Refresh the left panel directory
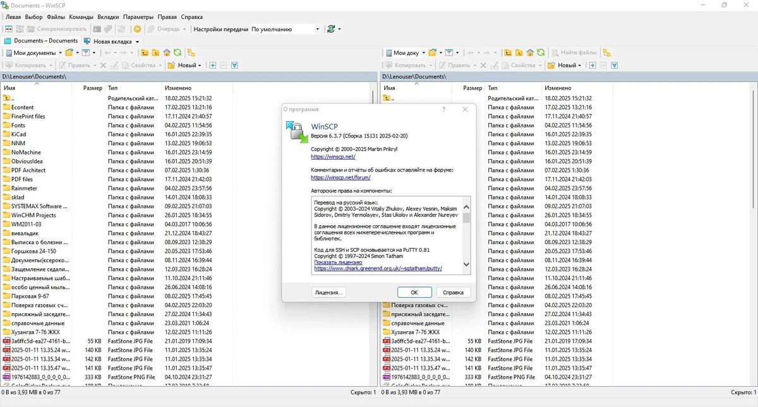 177,53
